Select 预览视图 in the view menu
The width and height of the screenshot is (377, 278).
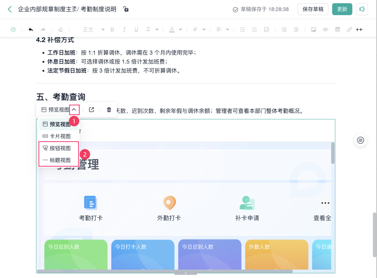tap(59, 124)
